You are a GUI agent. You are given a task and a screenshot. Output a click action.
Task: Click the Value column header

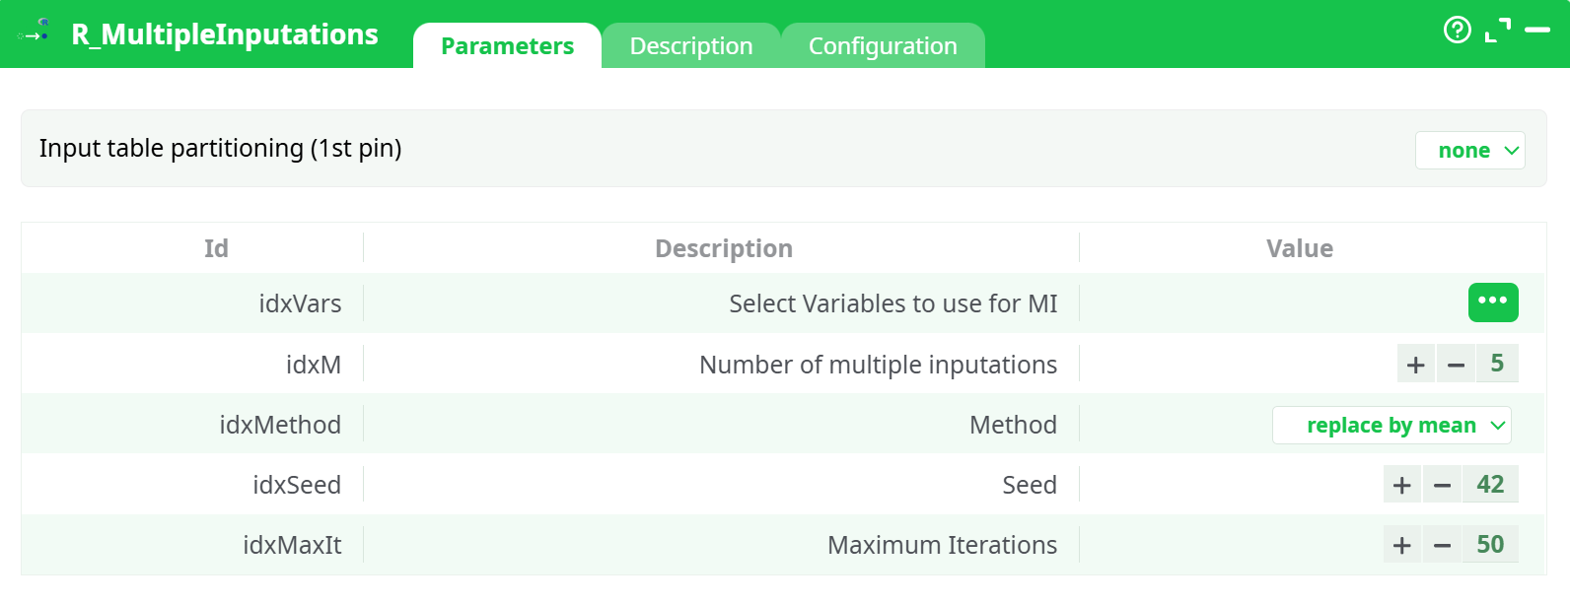[x=1299, y=248]
